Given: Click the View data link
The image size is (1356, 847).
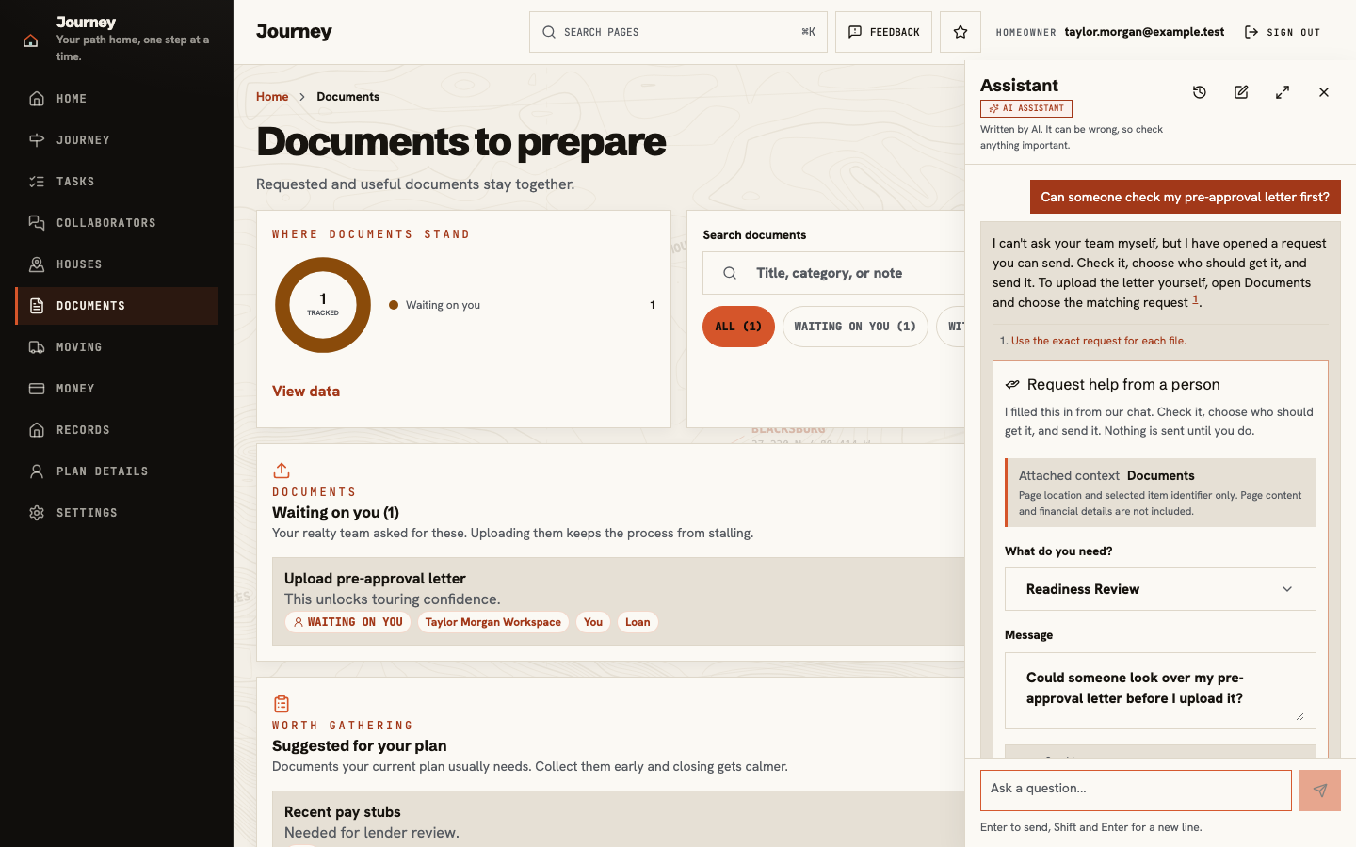Looking at the screenshot, I should (x=306, y=392).
